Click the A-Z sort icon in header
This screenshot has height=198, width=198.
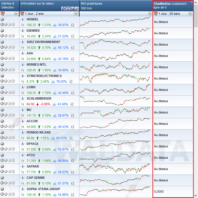click(72, 9)
